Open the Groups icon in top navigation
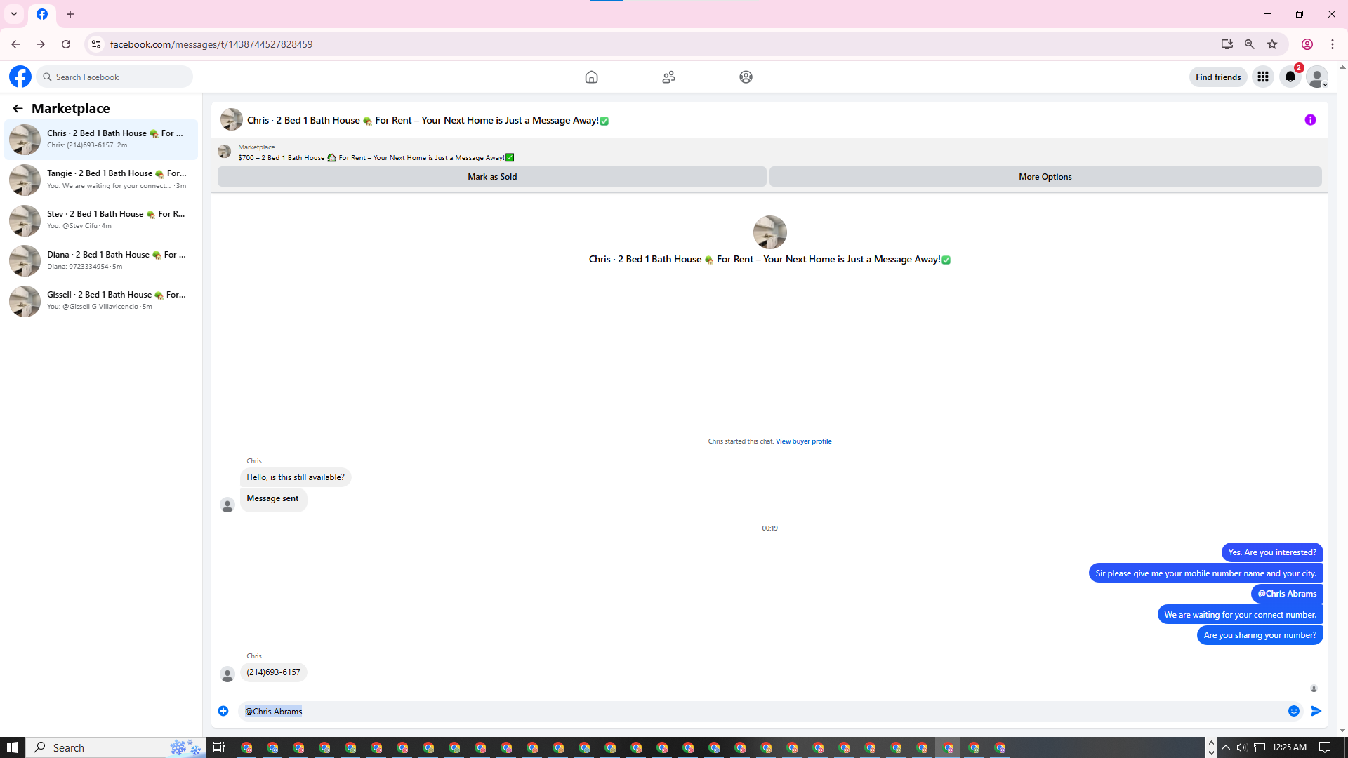The image size is (1348, 758). point(746,77)
